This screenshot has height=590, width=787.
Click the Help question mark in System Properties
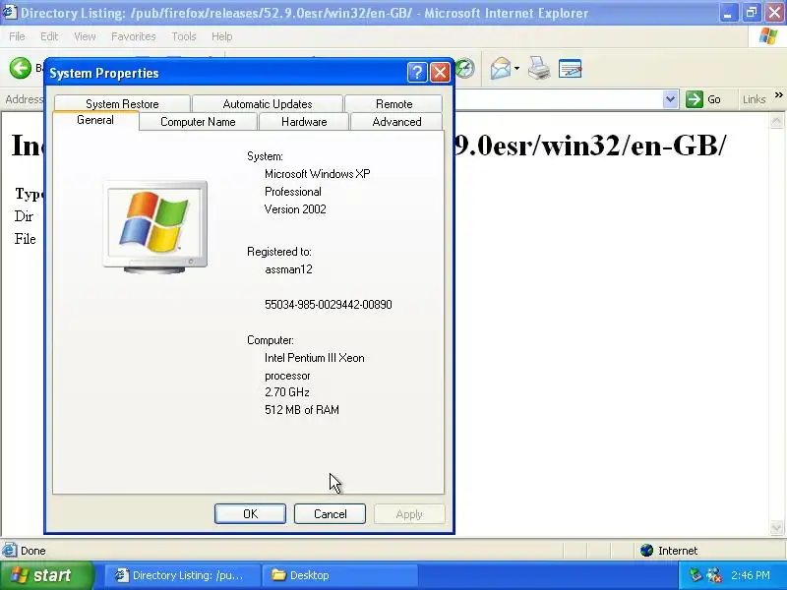click(417, 73)
